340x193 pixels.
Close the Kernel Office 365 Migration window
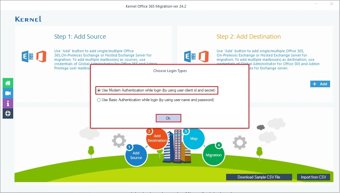[x=331, y=4]
